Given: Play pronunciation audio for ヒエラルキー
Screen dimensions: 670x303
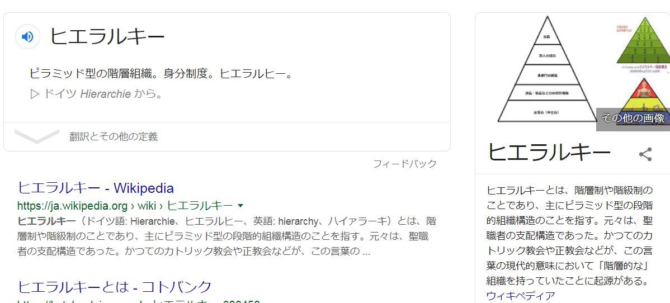Looking at the screenshot, I should point(28,37).
